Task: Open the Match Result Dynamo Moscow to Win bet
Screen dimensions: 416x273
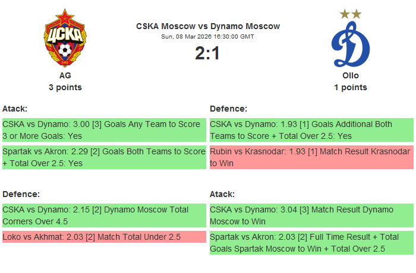Action: click(x=311, y=215)
